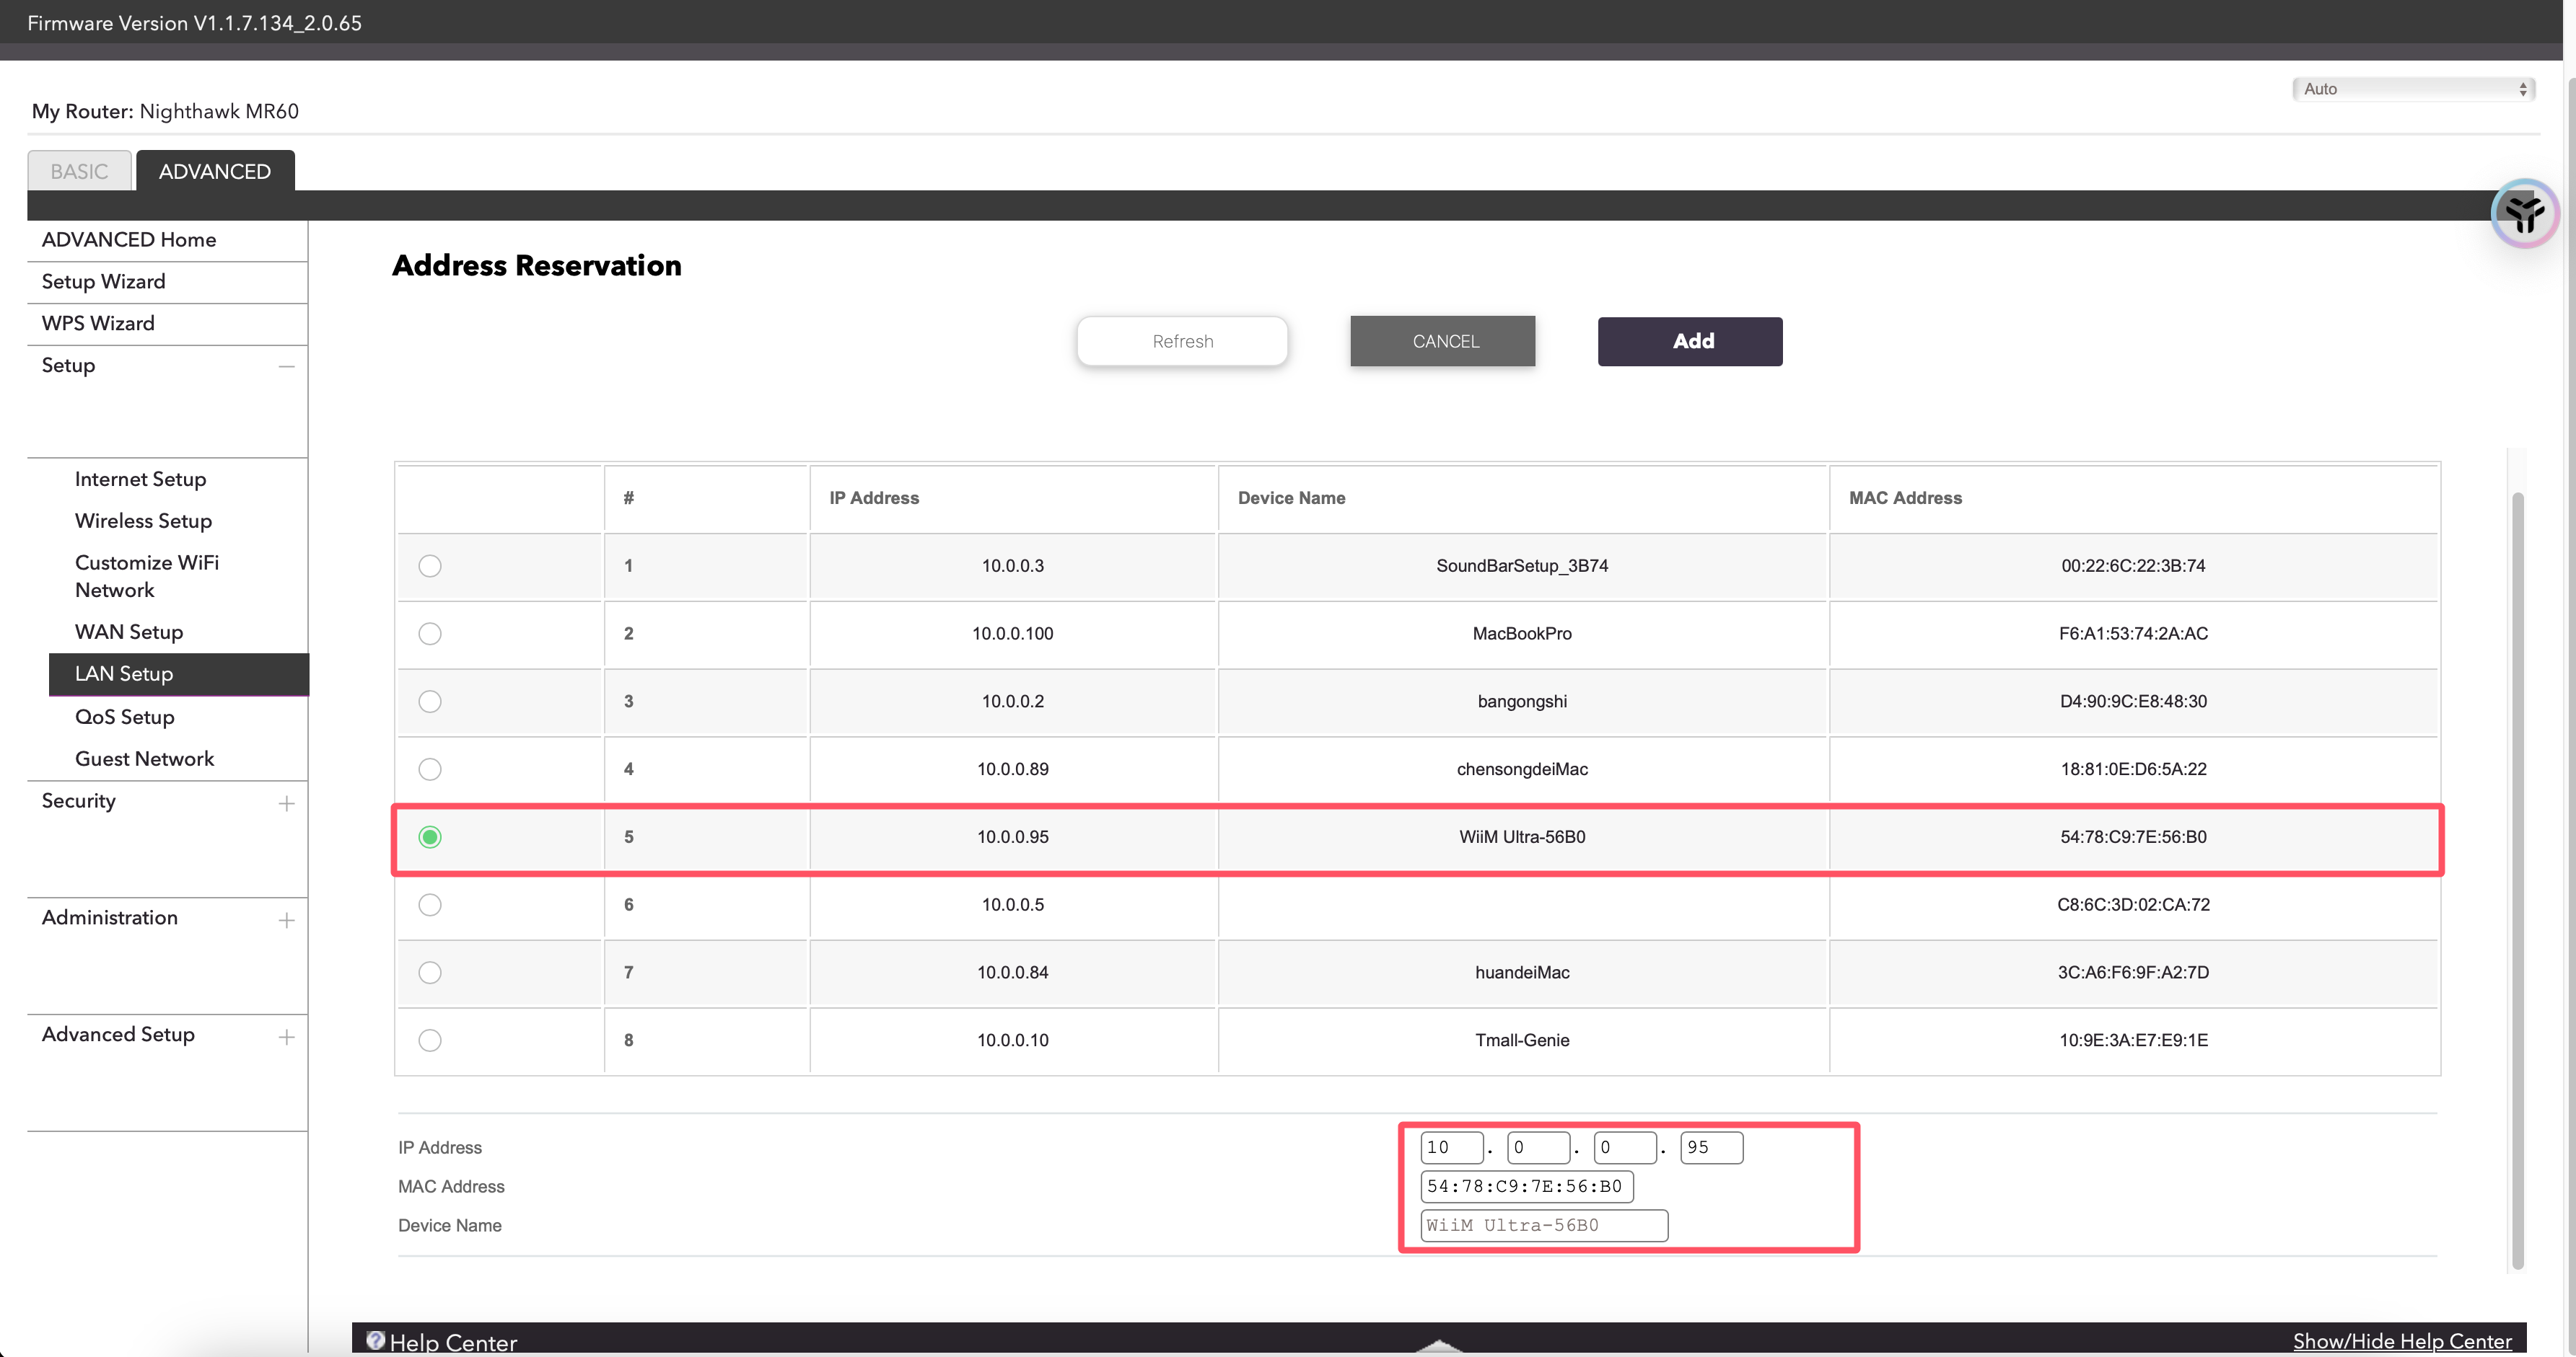Open Wireless Setup in sidebar
The width and height of the screenshot is (2576, 1357).
[143, 521]
